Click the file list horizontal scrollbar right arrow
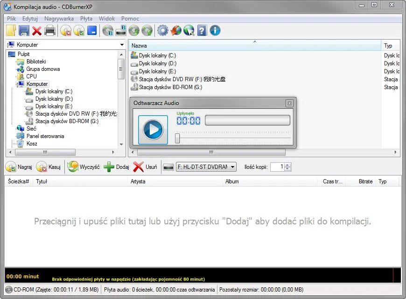406x299 pixels. pos(395,152)
